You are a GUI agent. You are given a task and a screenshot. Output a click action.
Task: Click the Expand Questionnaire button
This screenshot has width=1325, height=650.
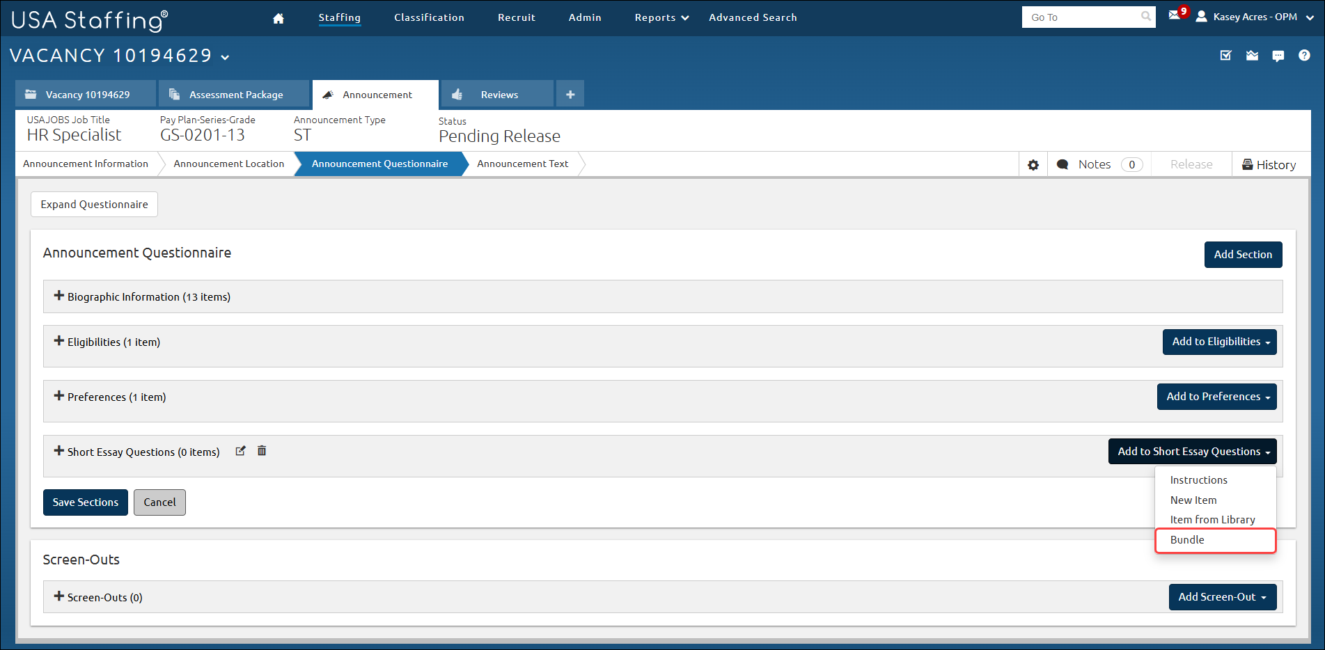point(95,205)
